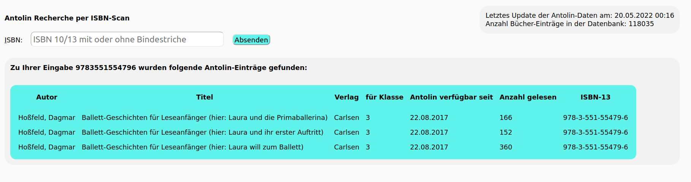The width and height of the screenshot is (691, 182).
Task: Select the Laura und ihr erster Auftritt title
Action: click(203, 132)
